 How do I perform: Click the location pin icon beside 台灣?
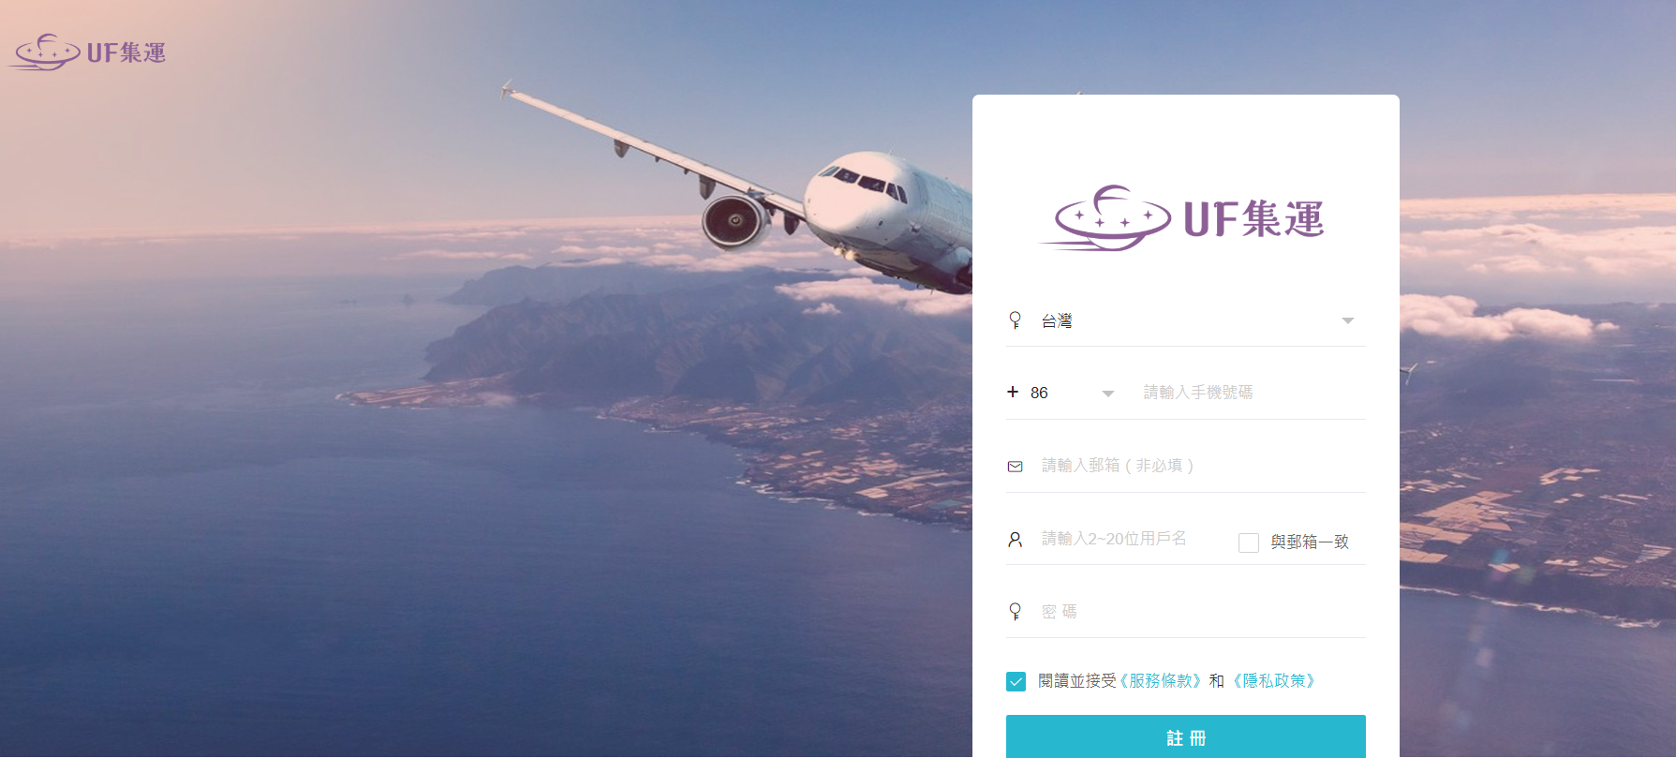[x=1015, y=320]
